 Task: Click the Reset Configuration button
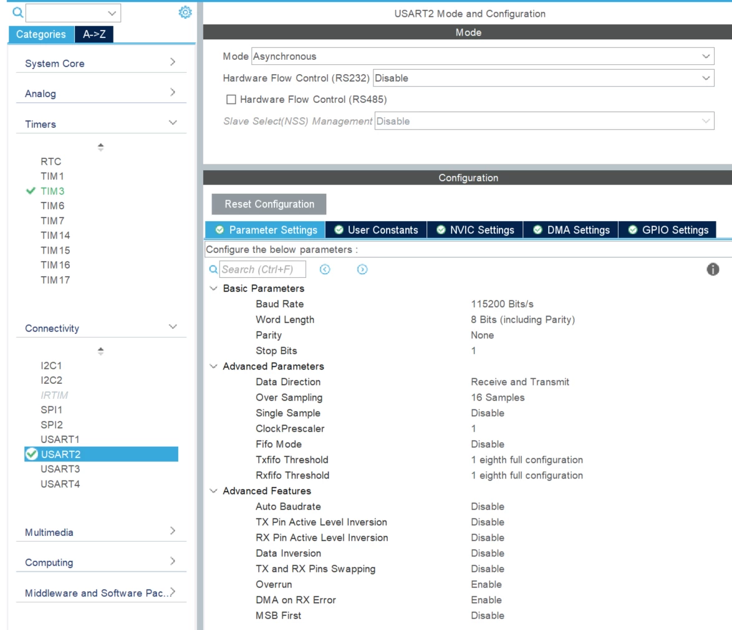269,204
